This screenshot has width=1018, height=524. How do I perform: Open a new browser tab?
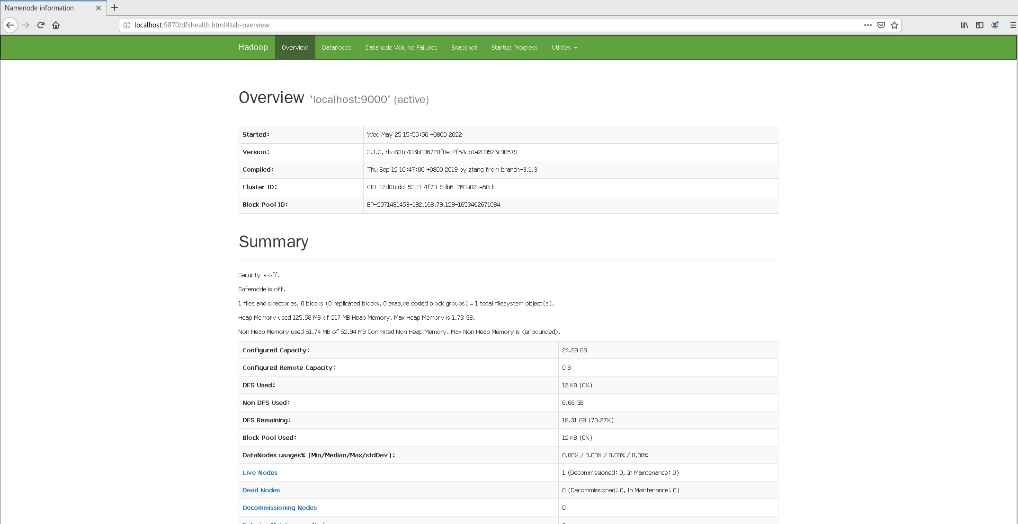pyautogui.click(x=115, y=8)
